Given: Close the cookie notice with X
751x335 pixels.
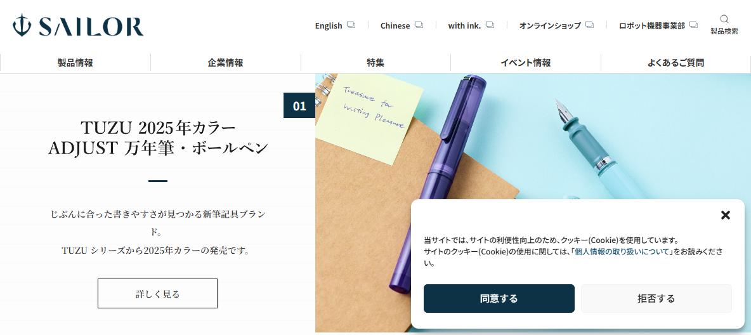Looking at the screenshot, I should (x=726, y=215).
